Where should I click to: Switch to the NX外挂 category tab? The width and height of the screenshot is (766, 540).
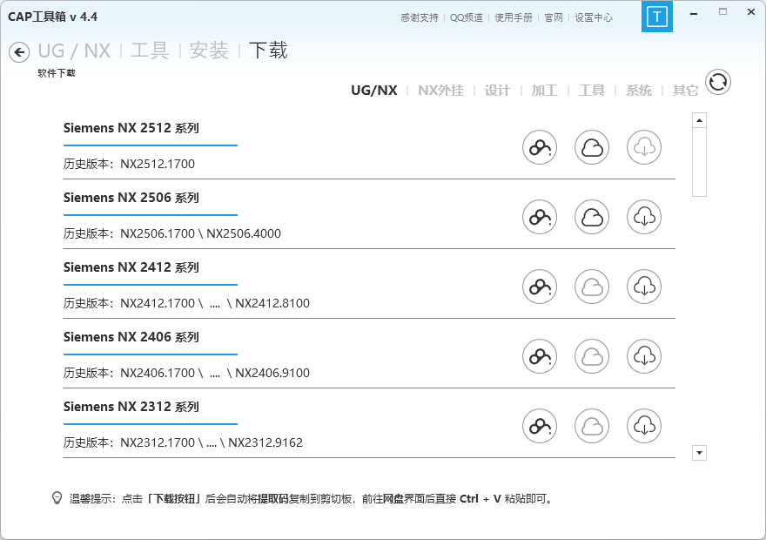tap(440, 91)
